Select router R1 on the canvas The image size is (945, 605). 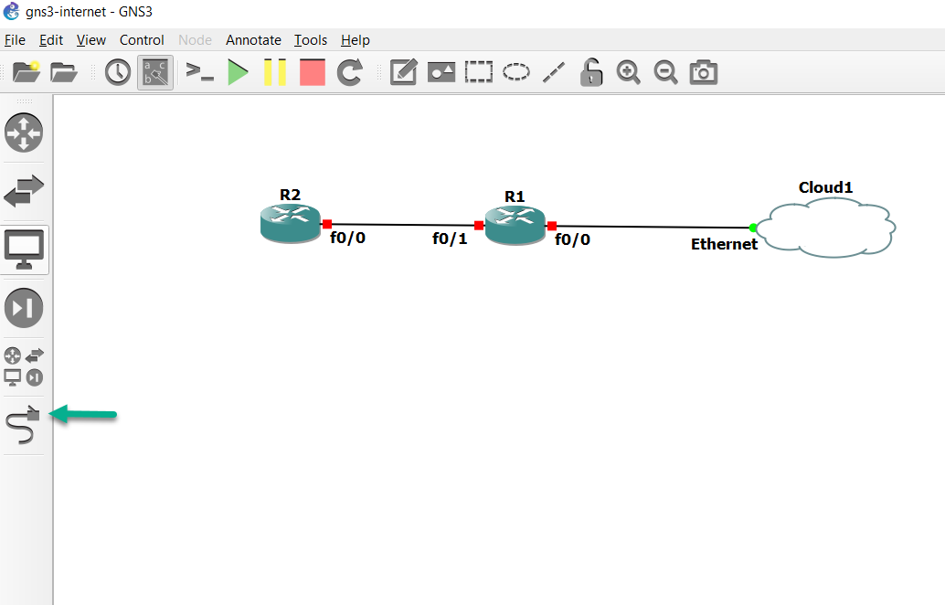pos(515,226)
